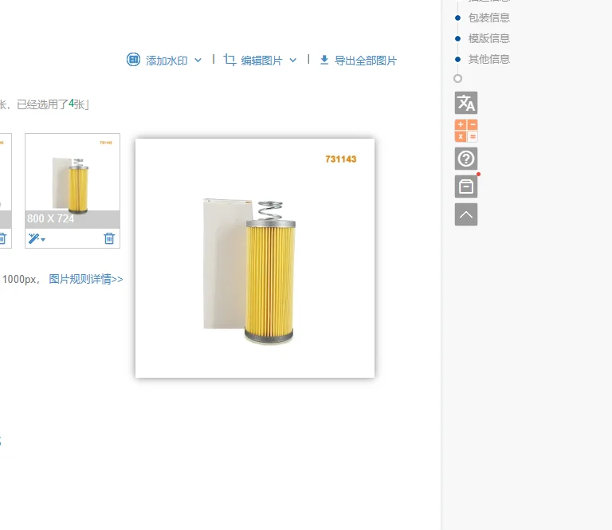Expand the 编辑图片 dropdown chevron
Screen dimensions: 612x530
click(x=292, y=60)
